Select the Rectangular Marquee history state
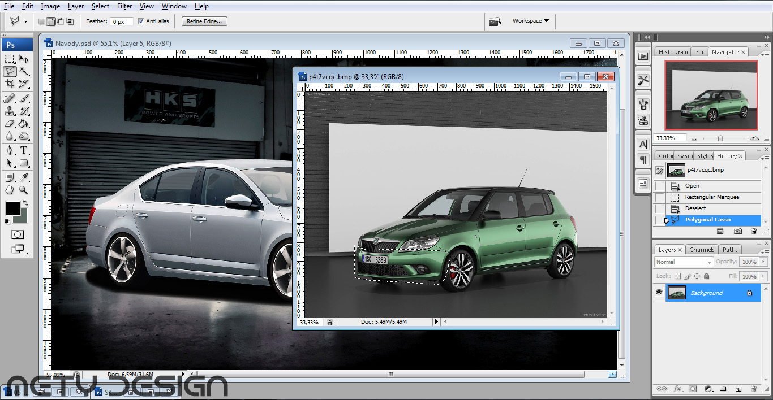 pos(711,197)
